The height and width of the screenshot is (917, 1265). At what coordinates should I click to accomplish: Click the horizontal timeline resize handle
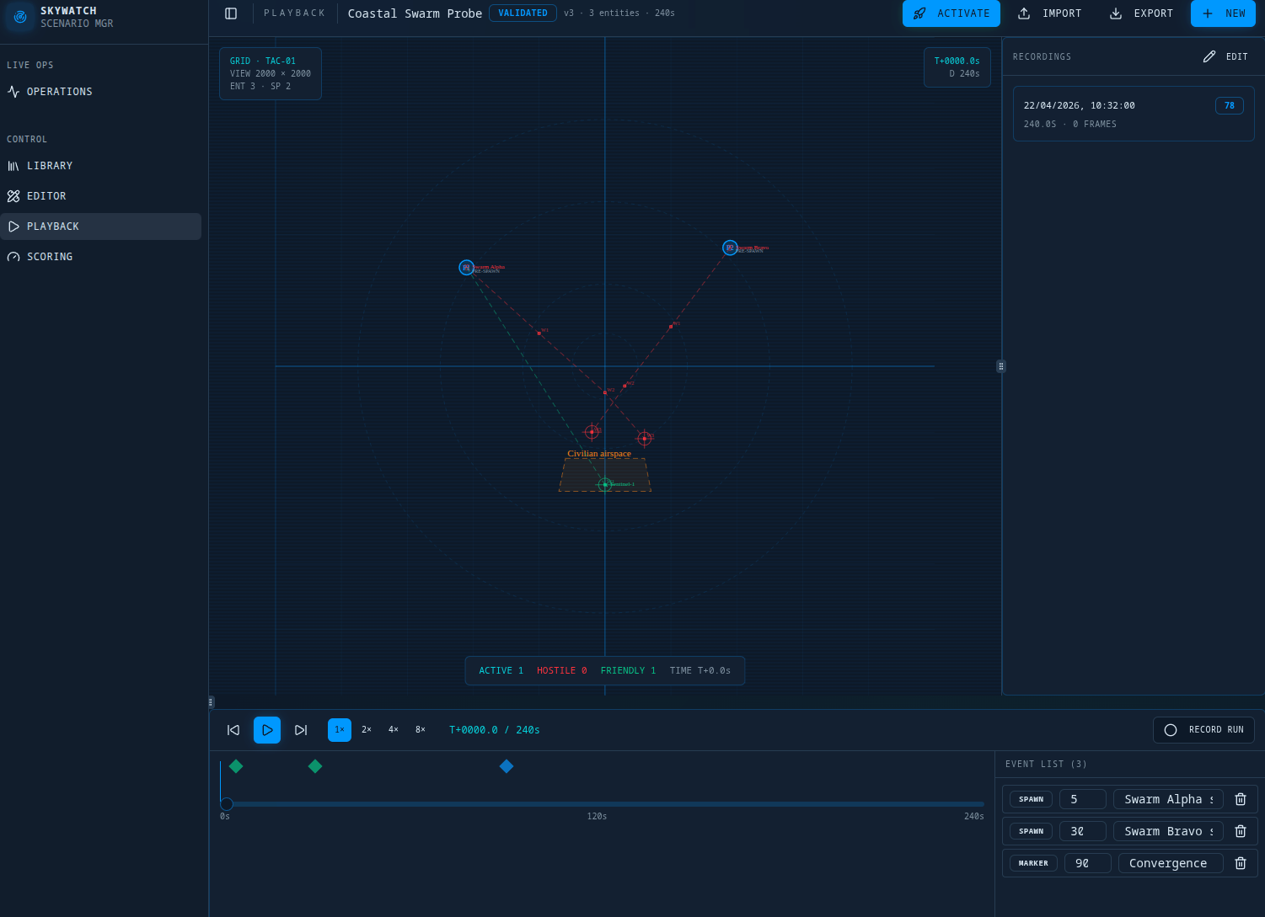[211, 702]
